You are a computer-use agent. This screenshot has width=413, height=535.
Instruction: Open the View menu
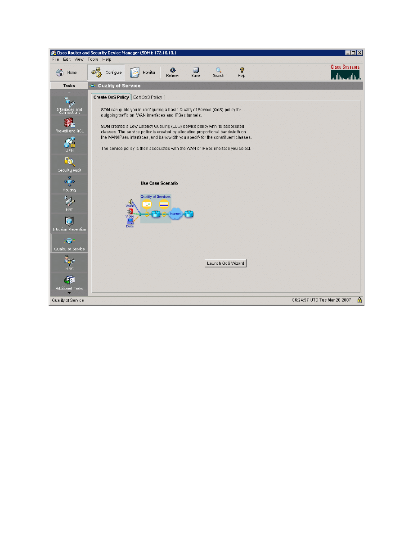click(79, 59)
